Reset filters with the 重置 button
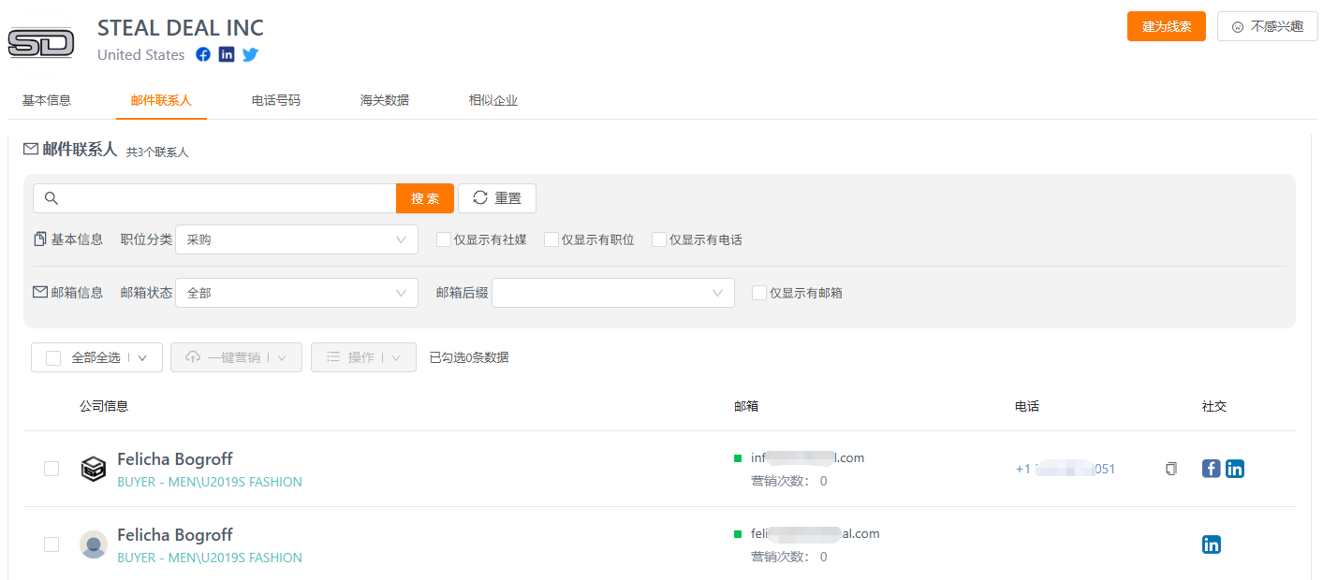Viewport: 1323px width, 580px height. [x=497, y=198]
